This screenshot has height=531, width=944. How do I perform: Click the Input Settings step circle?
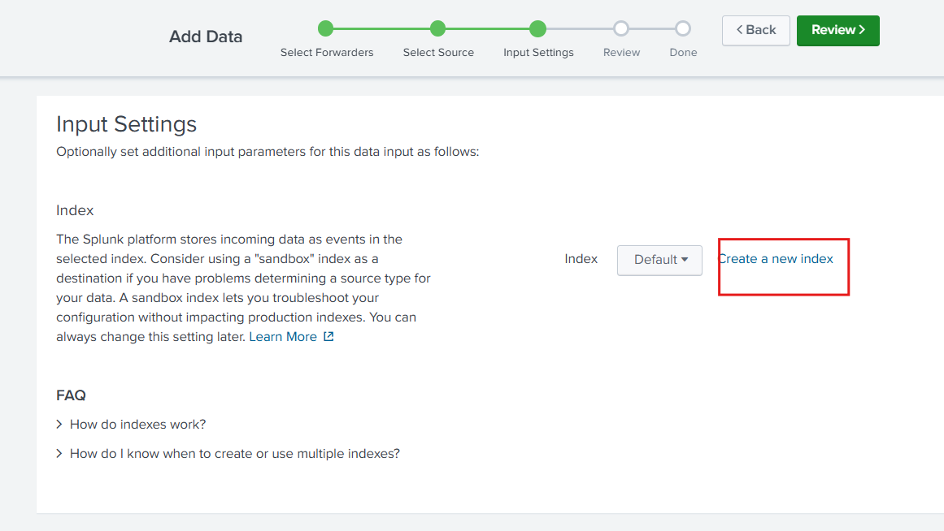point(537,29)
